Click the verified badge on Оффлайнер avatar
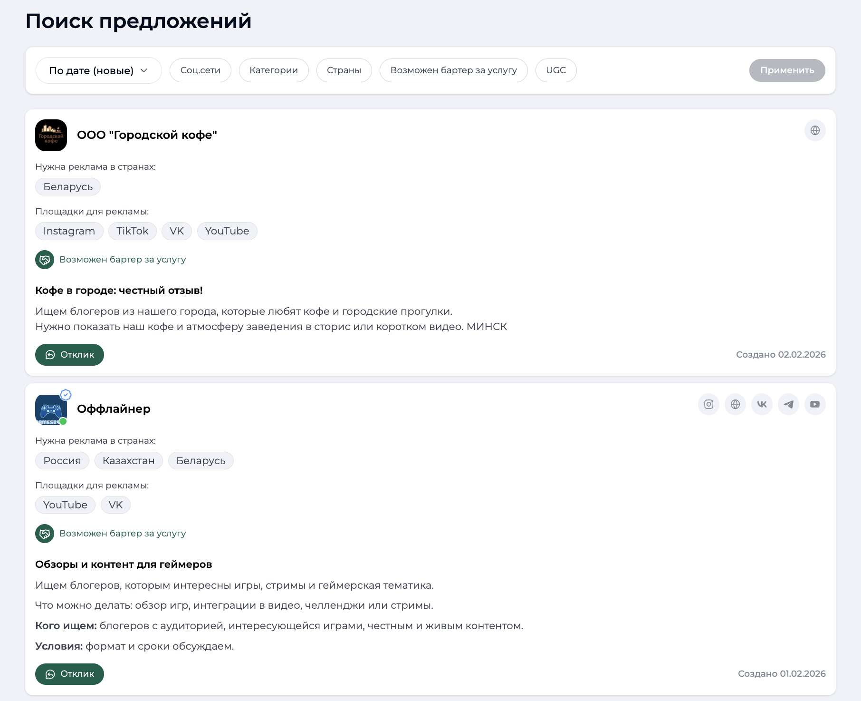This screenshot has height=701, width=861. [x=66, y=395]
